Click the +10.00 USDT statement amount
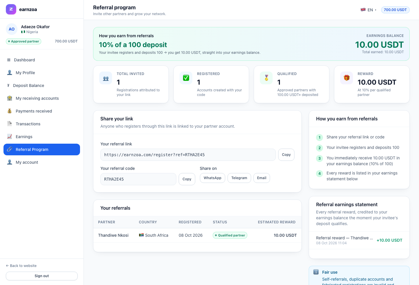This screenshot has width=419, height=285. tap(389, 240)
